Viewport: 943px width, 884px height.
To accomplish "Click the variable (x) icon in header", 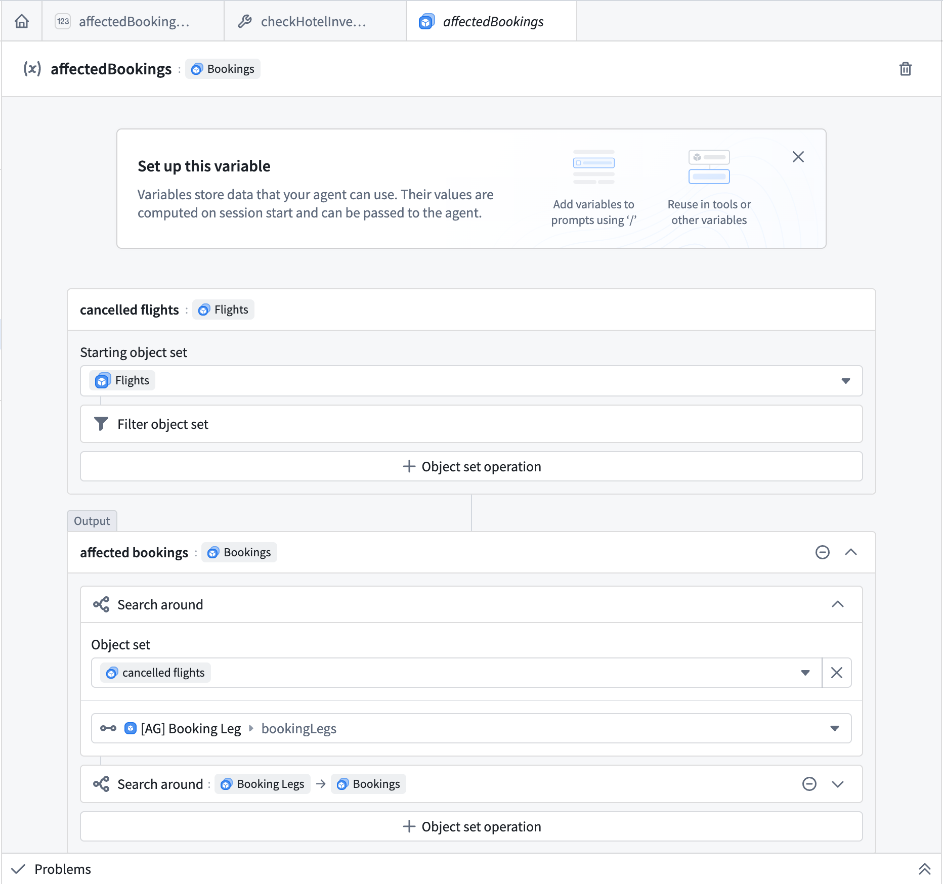I will [x=32, y=69].
